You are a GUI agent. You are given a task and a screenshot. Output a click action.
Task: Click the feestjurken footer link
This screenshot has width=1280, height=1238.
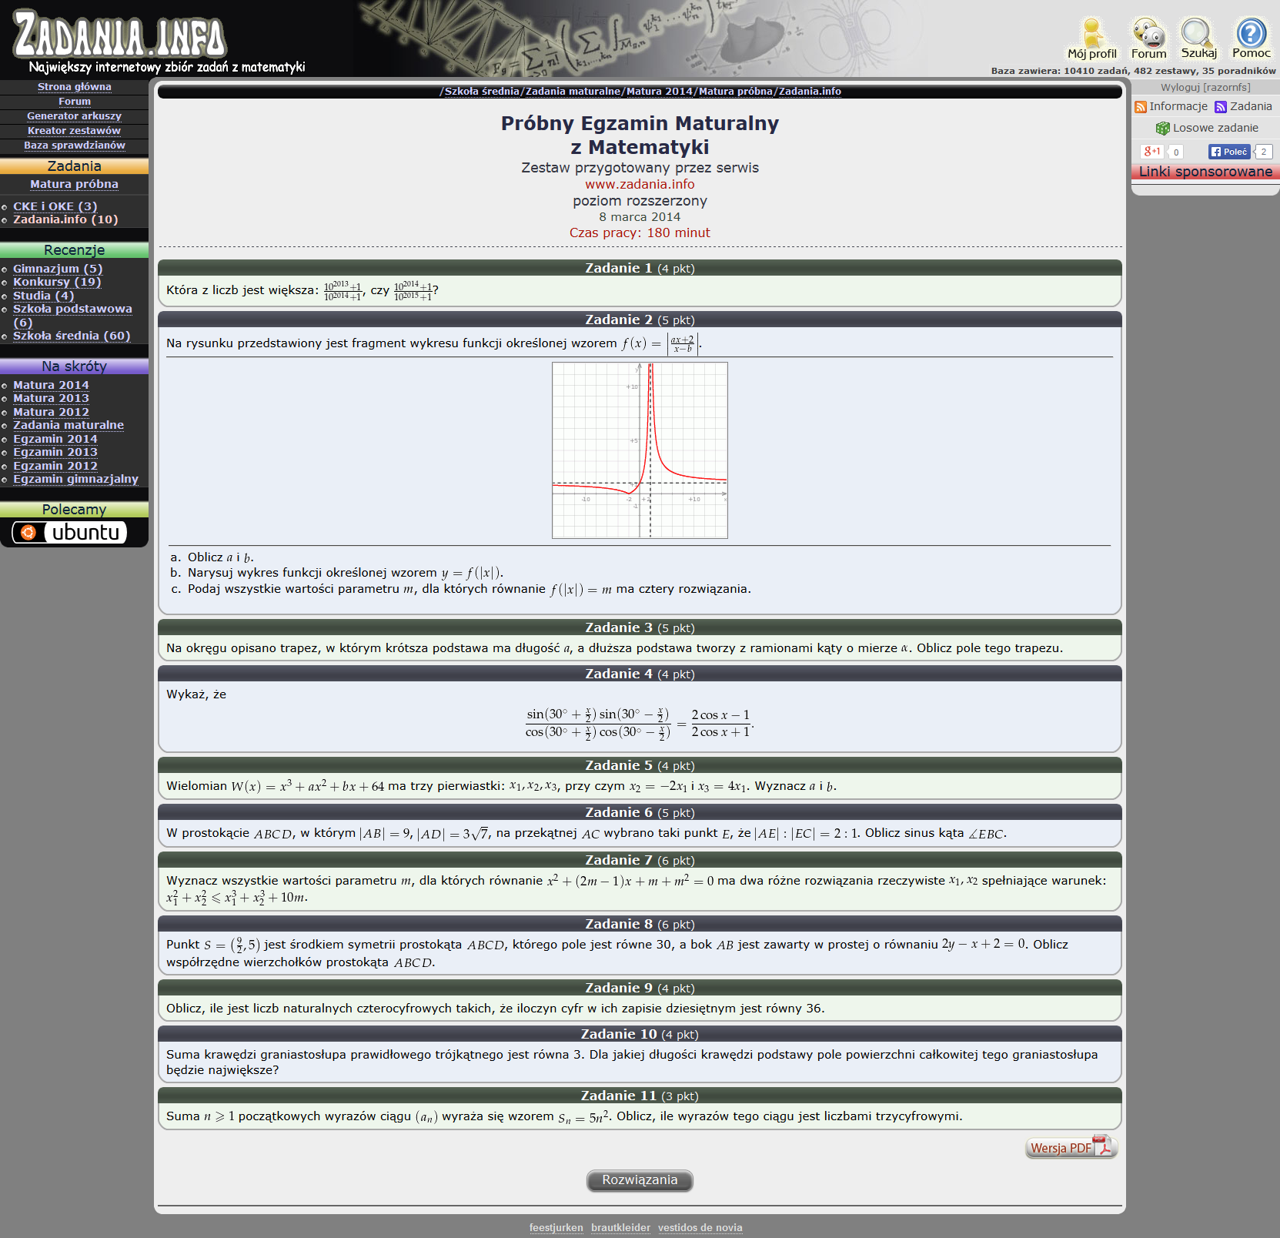[x=556, y=1228]
